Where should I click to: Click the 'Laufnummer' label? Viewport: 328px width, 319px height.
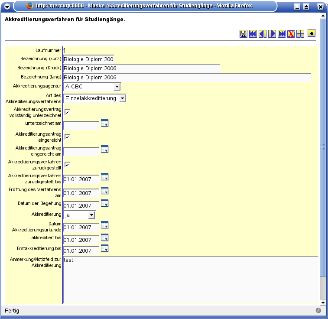(x=49, y=50)
